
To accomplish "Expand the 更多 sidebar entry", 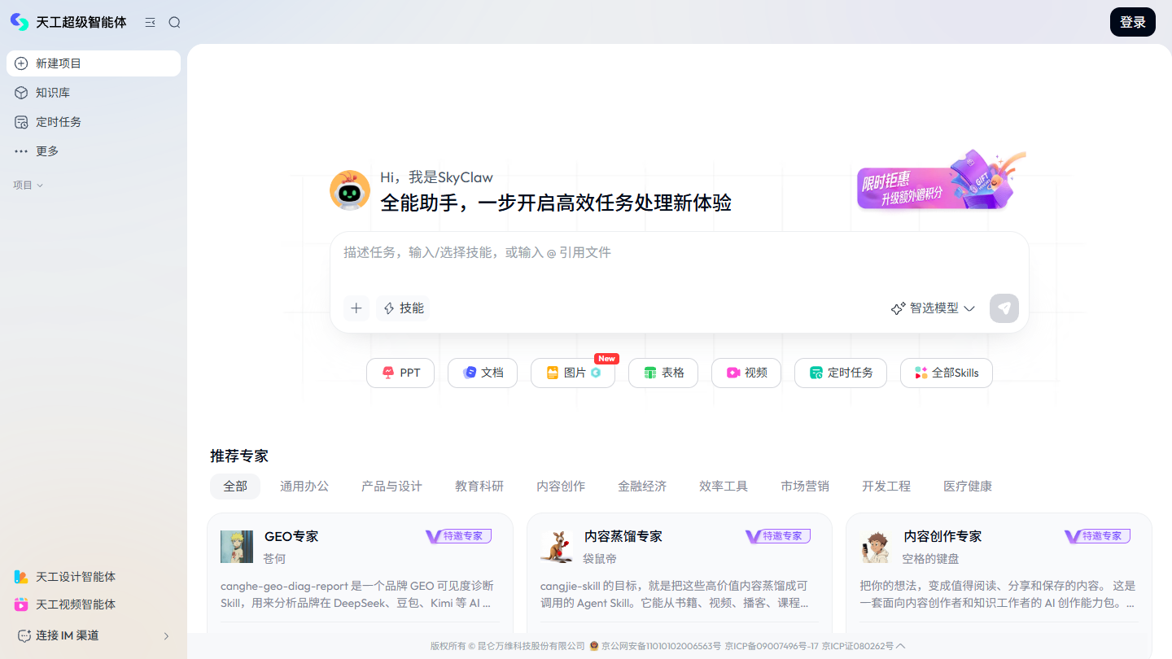I will point(94,151).
